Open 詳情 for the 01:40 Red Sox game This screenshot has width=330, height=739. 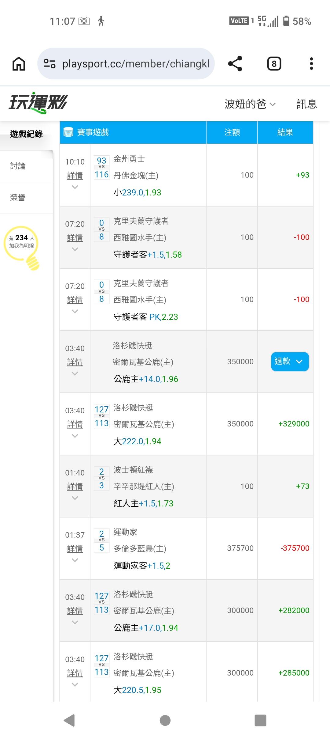click(75, 487)
